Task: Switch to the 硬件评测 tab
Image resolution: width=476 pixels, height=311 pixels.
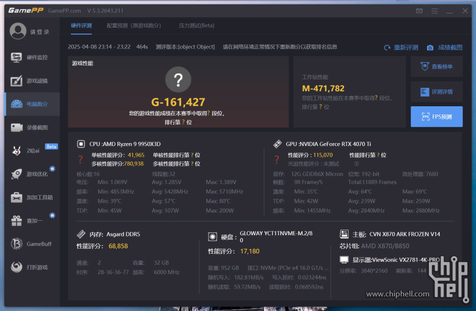Action: point(82,26)
